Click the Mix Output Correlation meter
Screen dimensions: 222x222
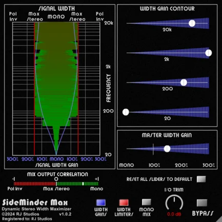tap(56, 184)
